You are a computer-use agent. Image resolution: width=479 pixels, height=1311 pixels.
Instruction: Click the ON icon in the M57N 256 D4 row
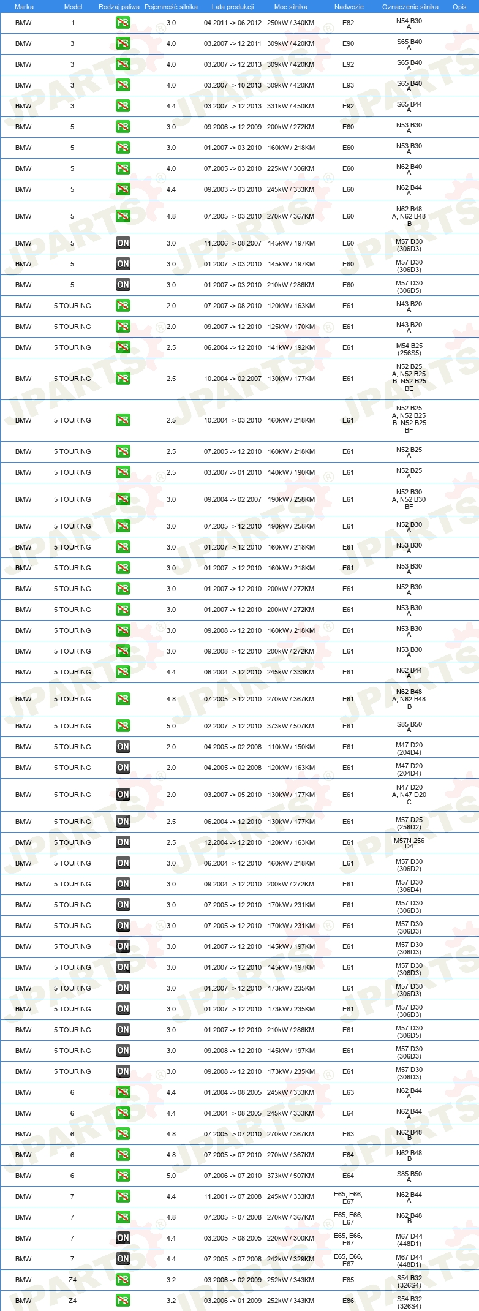coord(123,842)
